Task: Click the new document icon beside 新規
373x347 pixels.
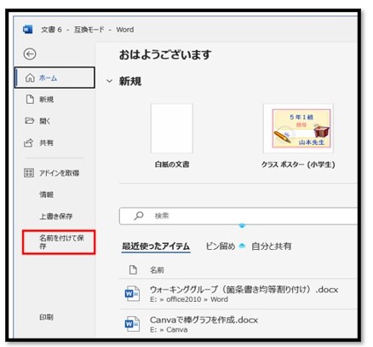Action: [30, 99]
